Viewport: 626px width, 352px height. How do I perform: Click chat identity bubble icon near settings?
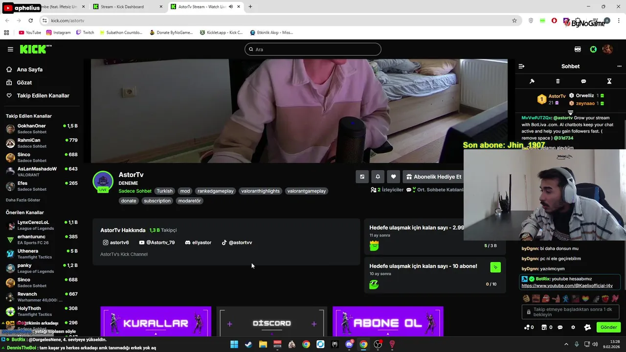click(560, 327)
